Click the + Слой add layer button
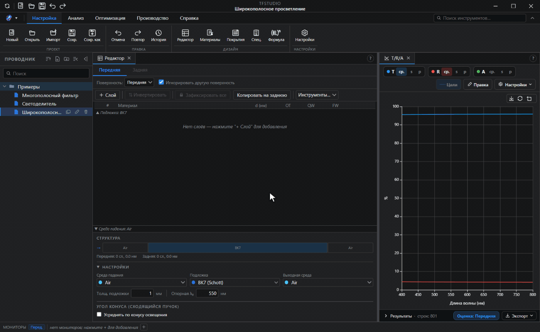This screenshot has width=540, height=332. 108,95
